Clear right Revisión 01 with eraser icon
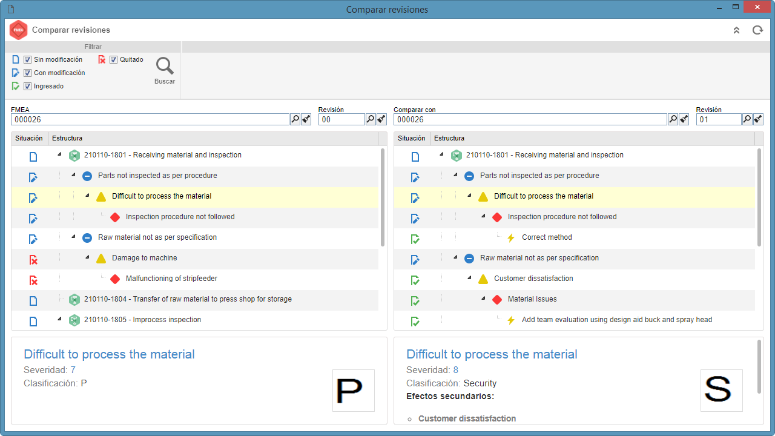Viewport: 775px width, 436px height. coord(758,119)
